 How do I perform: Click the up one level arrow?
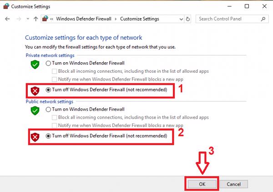click(35, 19)
